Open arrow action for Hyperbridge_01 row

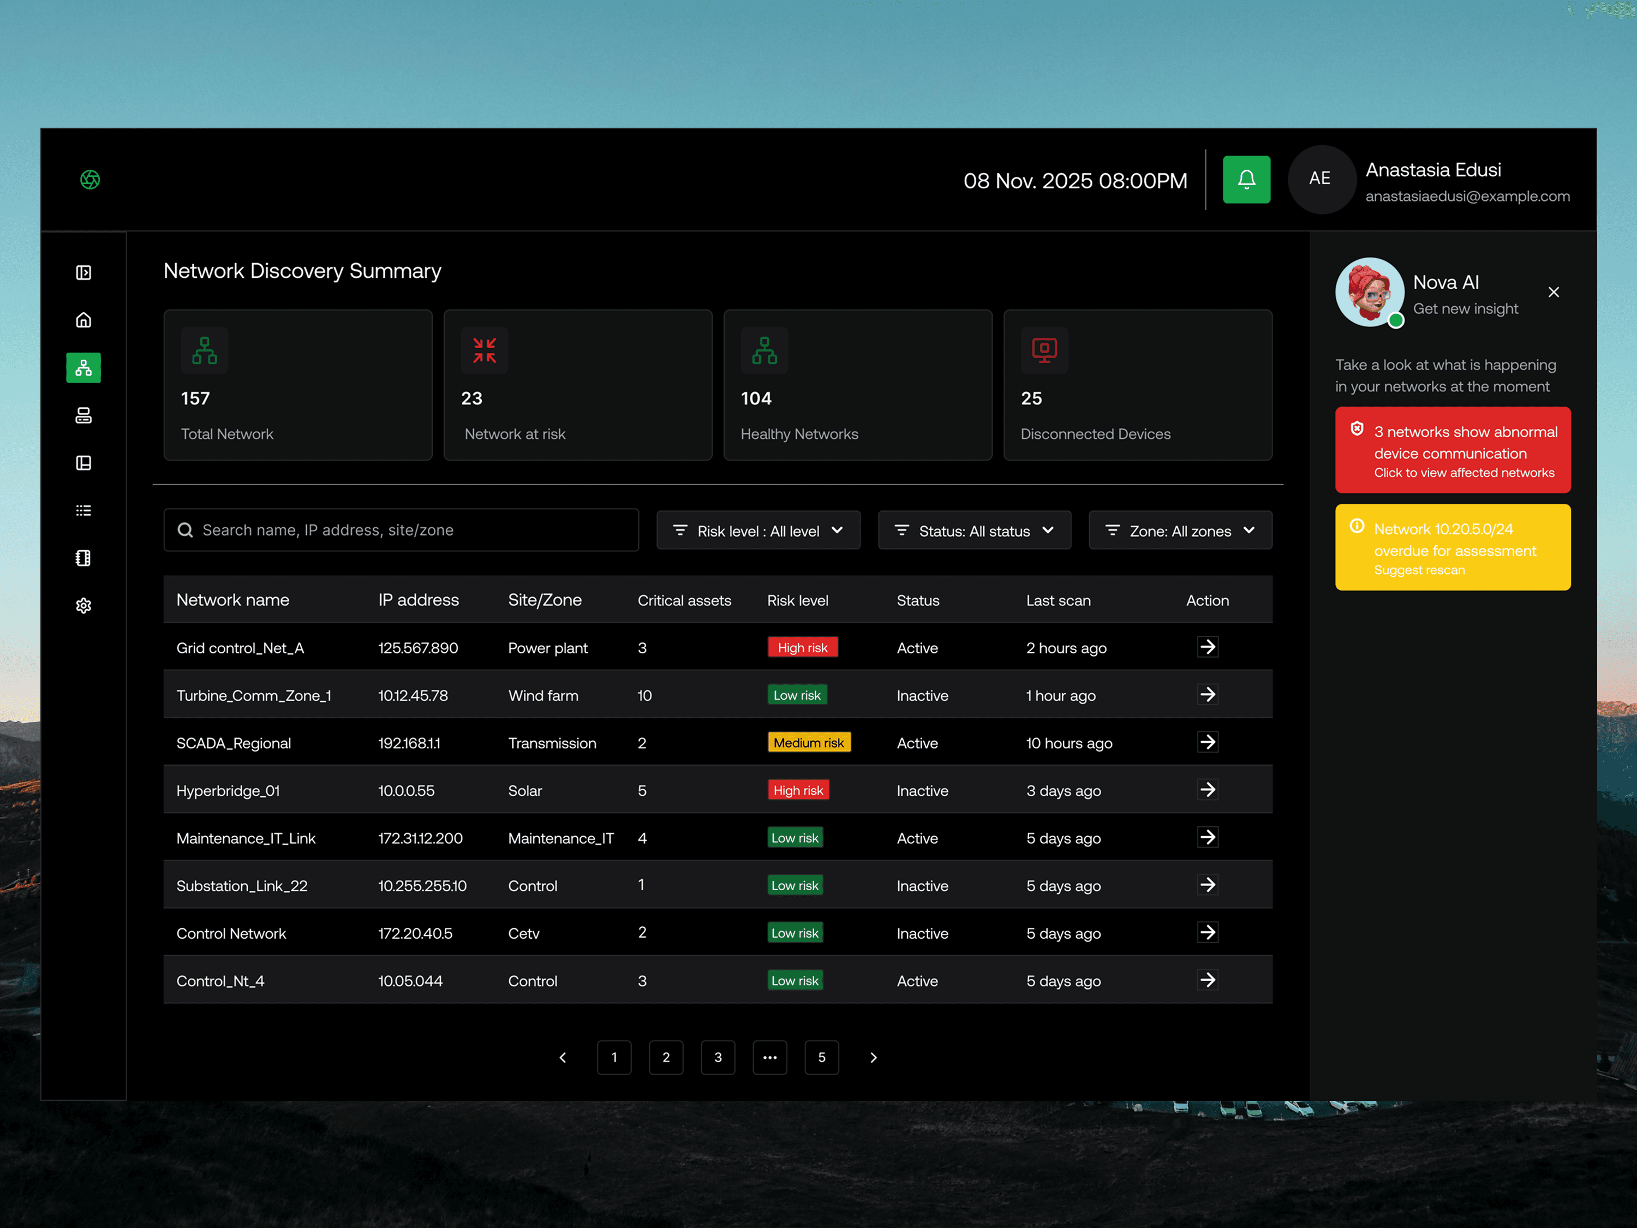coord(1207,790)
